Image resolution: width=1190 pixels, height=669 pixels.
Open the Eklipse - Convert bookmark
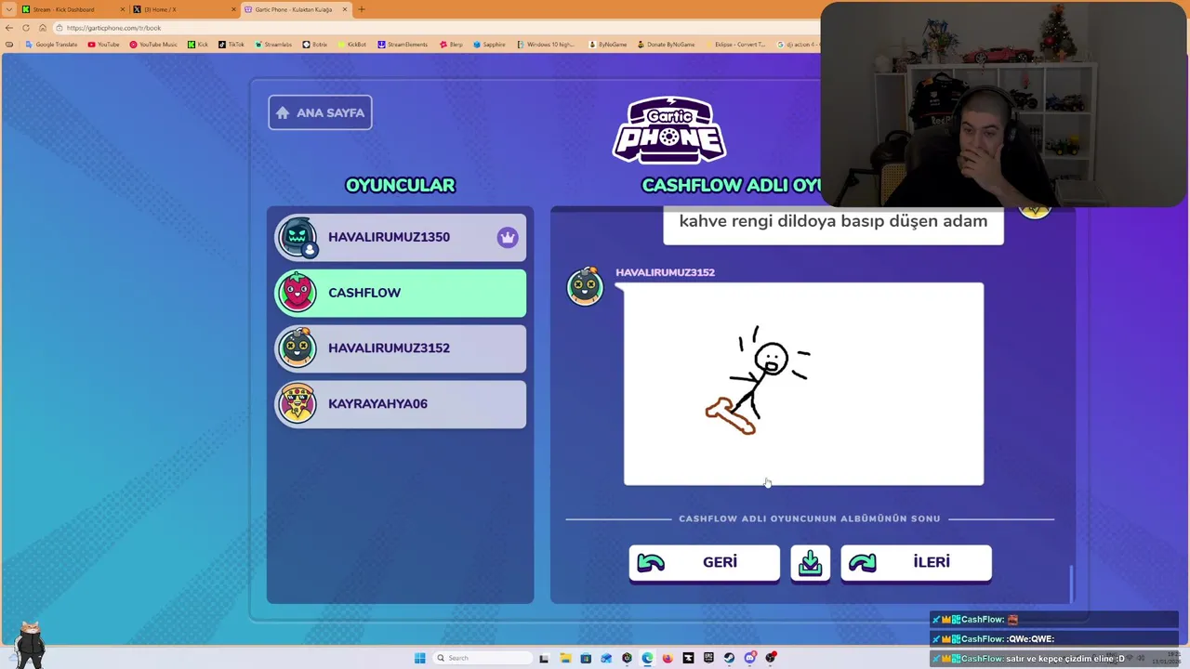click(736, 45)
